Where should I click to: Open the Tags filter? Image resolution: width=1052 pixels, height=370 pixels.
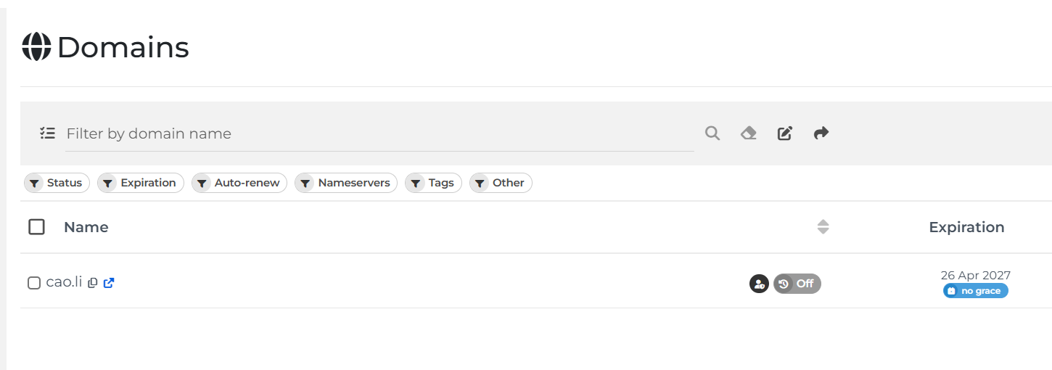click(433, 183)
